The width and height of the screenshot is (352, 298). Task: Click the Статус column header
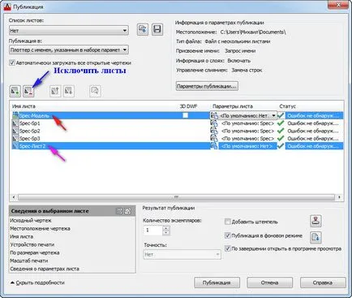[x=288, y=106]
